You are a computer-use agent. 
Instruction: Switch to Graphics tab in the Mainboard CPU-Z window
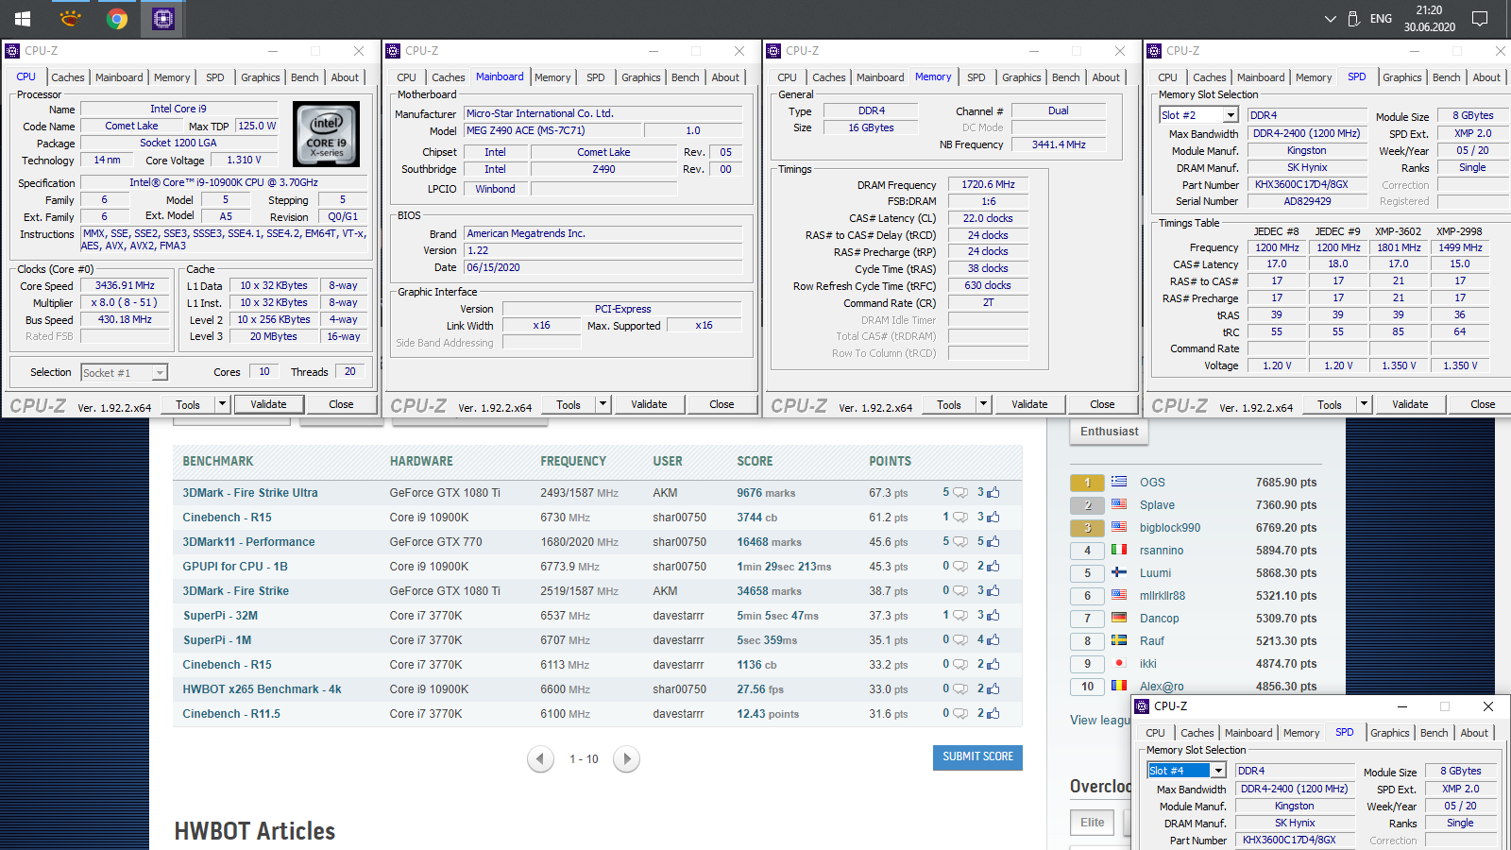point(641,77)
